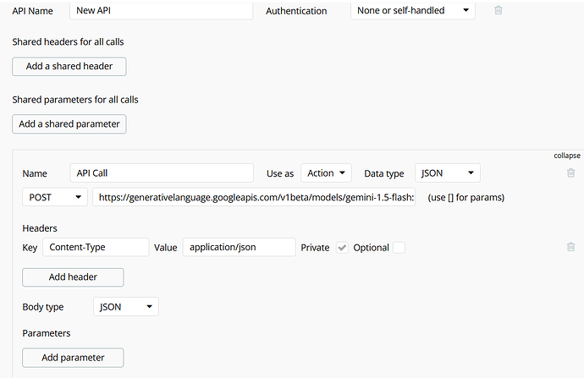The width and height of the screenshot is (584, 378).
Task: Remove the Content-Type header with trash icon
Action: coord(570,247)
